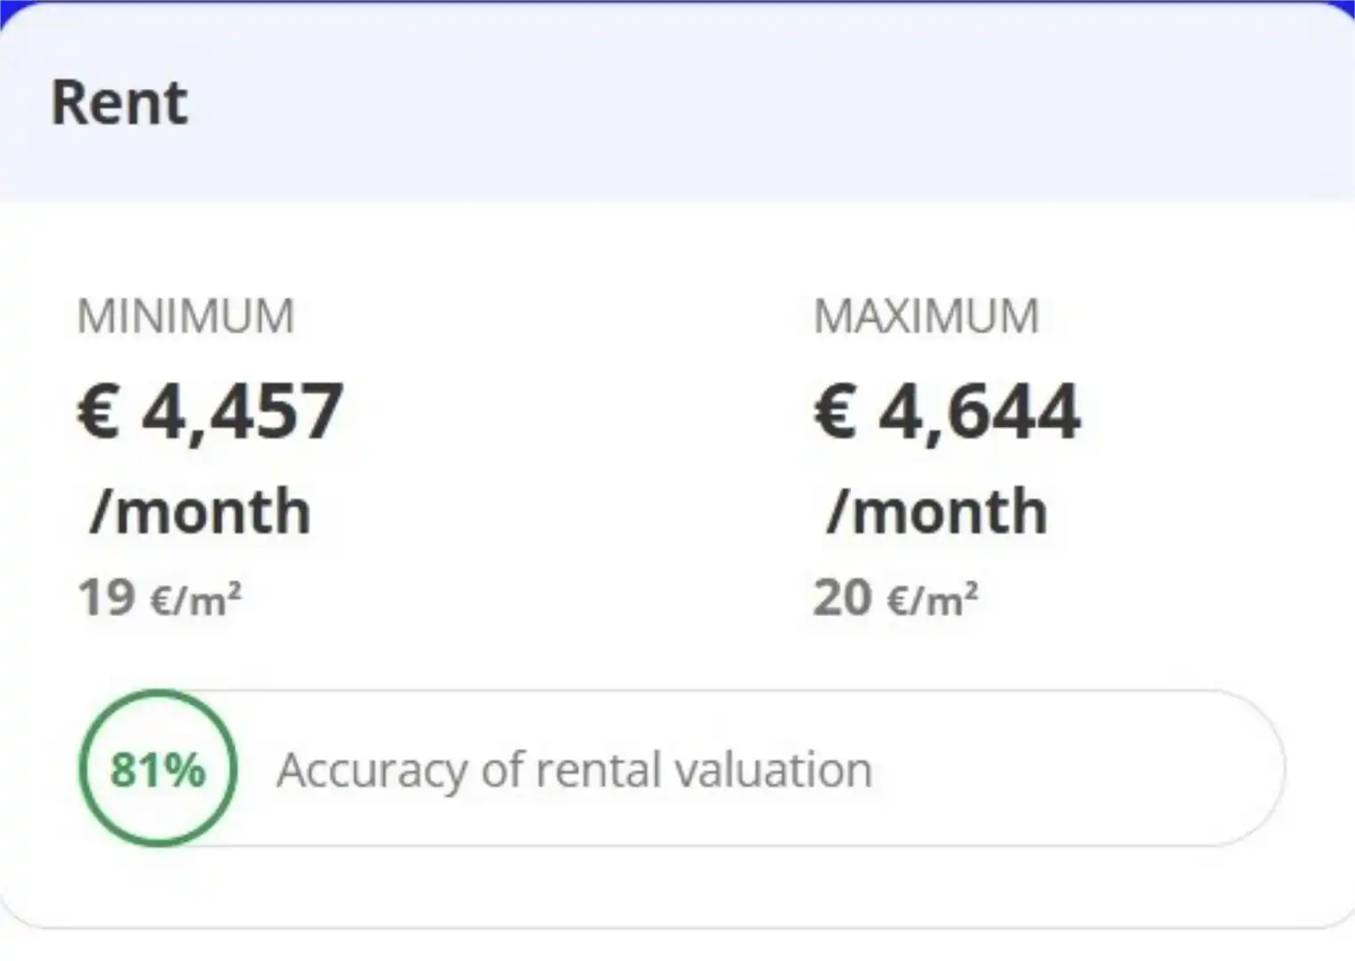
Task: Click the accuracy valuation pill bar
Action: tap(682, 768)
